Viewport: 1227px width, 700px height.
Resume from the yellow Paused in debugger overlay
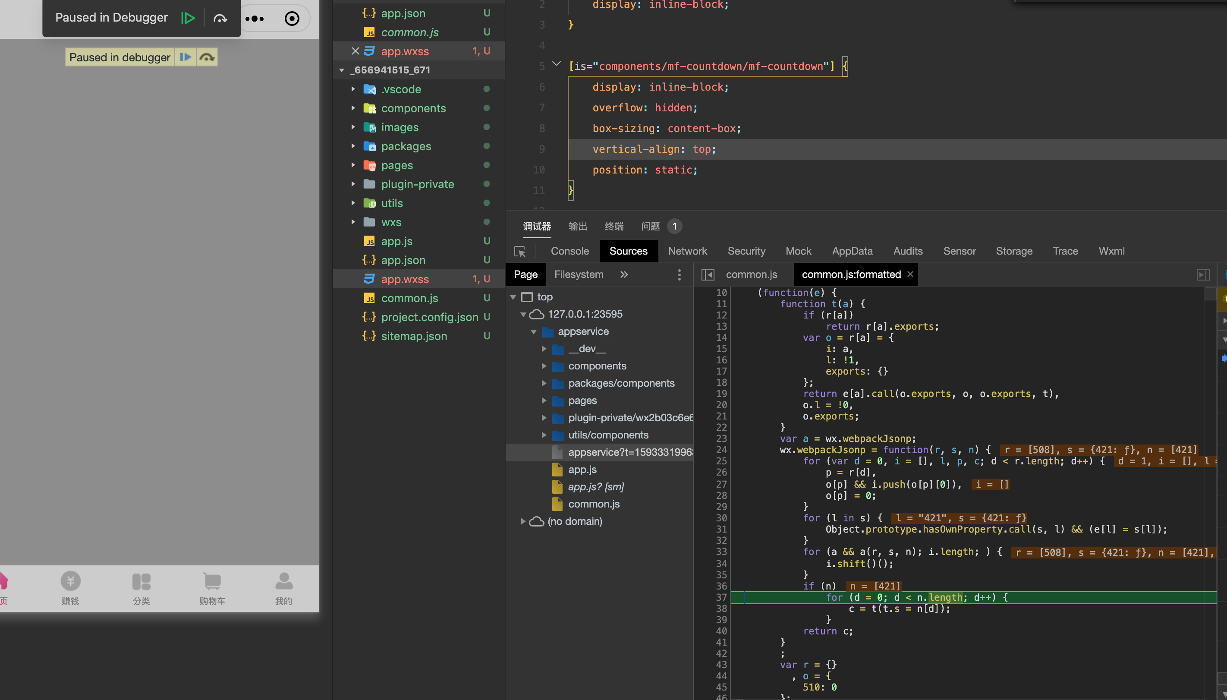click(x=185, y=57)
